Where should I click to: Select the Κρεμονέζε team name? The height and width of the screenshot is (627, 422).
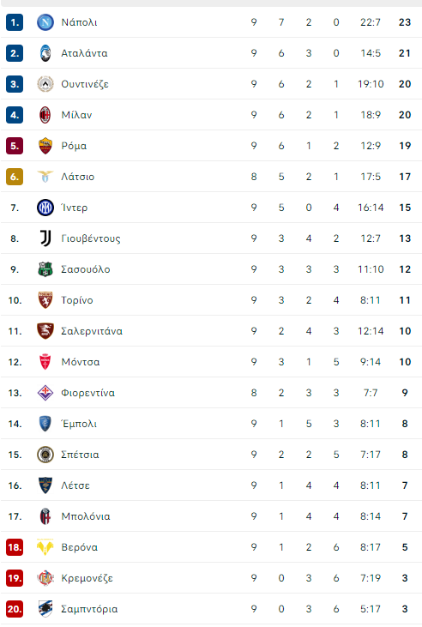tap(87, 578)
